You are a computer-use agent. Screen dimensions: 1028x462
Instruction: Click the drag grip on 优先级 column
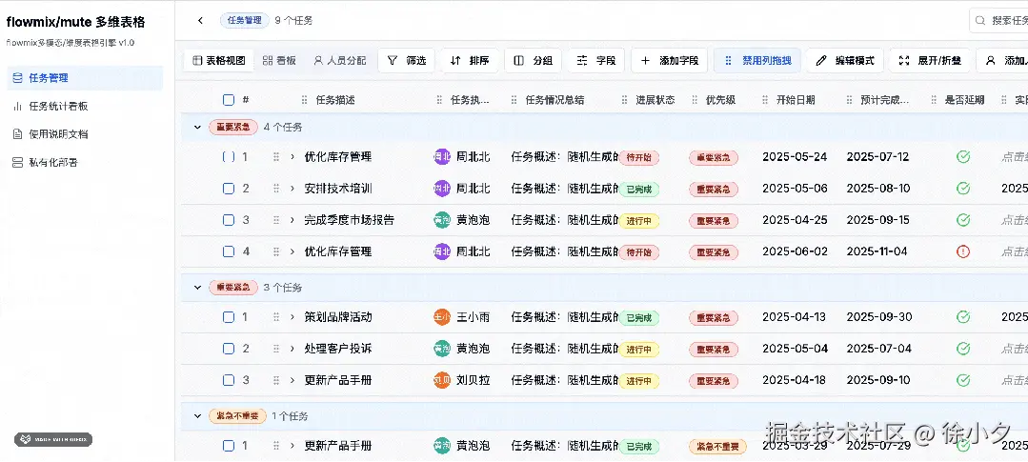pyautogui.click(x=695, y=100)
